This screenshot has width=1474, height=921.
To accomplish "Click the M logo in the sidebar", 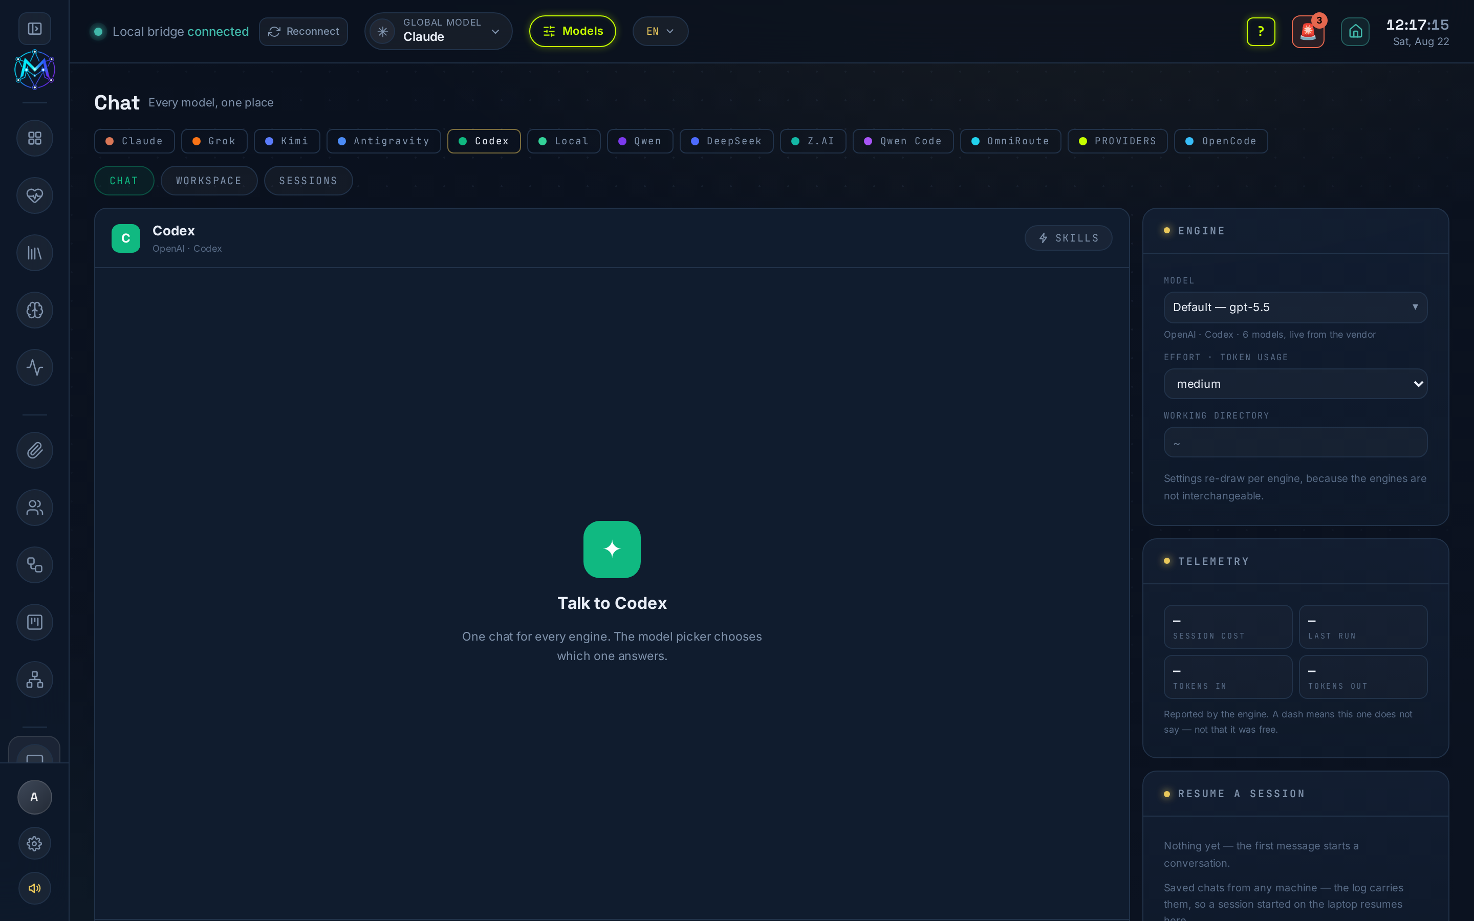I will (x=35, y=70).
